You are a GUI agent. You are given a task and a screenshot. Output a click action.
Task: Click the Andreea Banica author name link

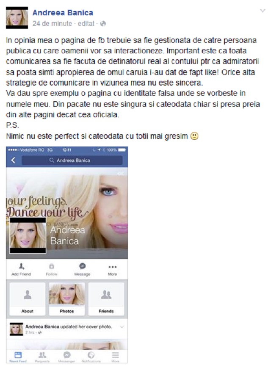coord(63,13)
